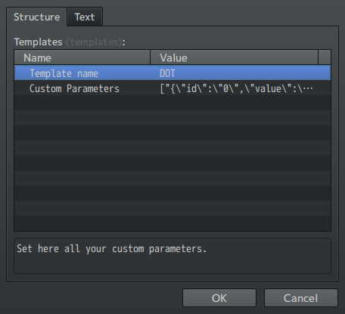Click divider between Name and Value headers
The height and width of the screenshot is (314, 345).
coord(151,57)
